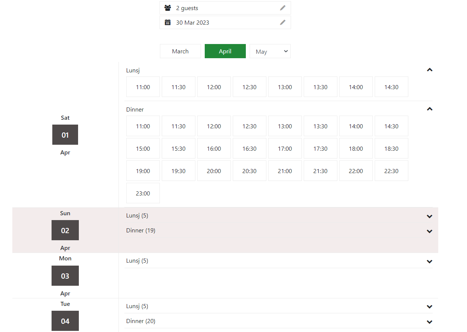Select the 23:00 Dinner time slot
Image resolution: width=467 pixels, height=332 pixels.
point(143,193)
